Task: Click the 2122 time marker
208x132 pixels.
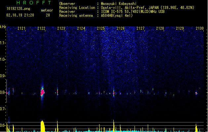Action: (x=41, y=28)
